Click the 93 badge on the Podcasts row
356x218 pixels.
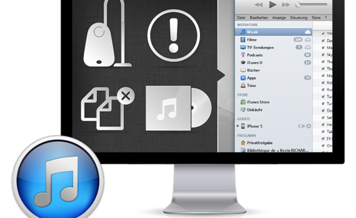307,55
